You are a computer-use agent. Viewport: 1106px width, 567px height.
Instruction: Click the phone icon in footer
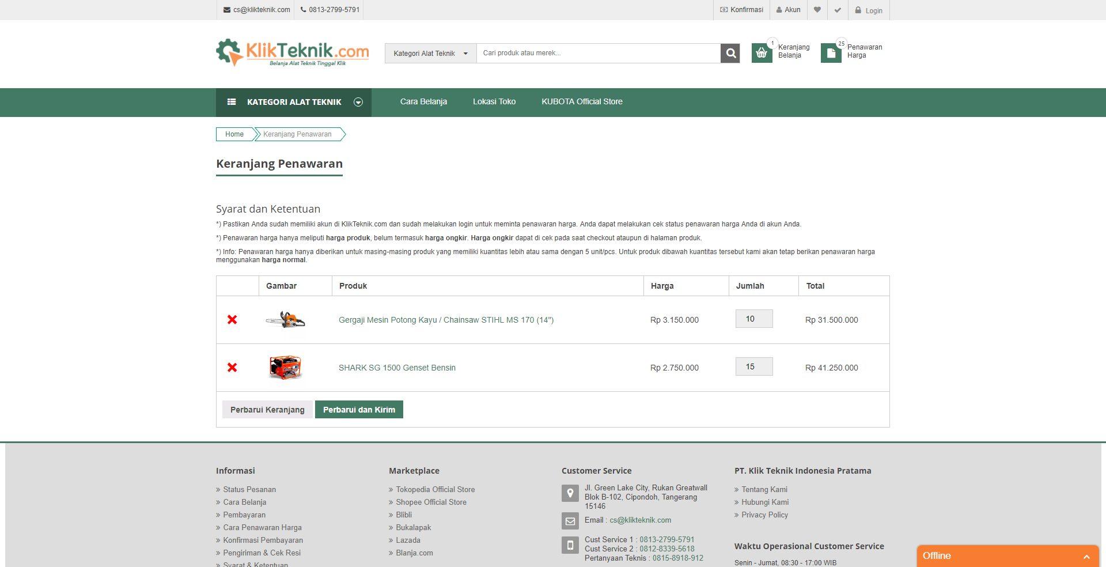(570, 545)
